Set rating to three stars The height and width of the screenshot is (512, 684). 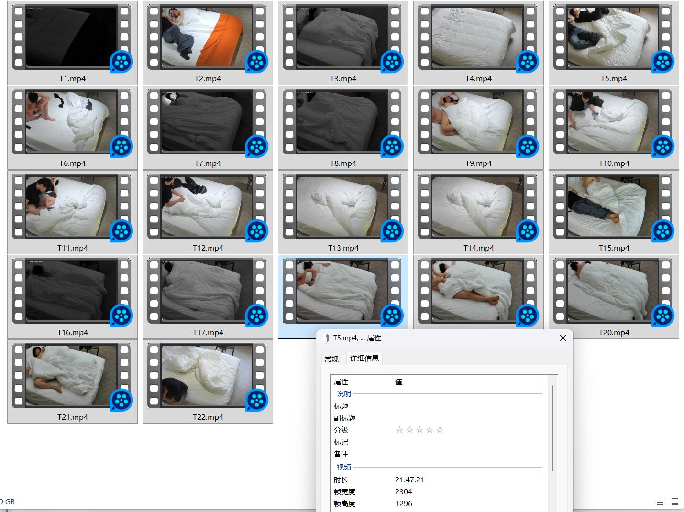tap(419, 430)
